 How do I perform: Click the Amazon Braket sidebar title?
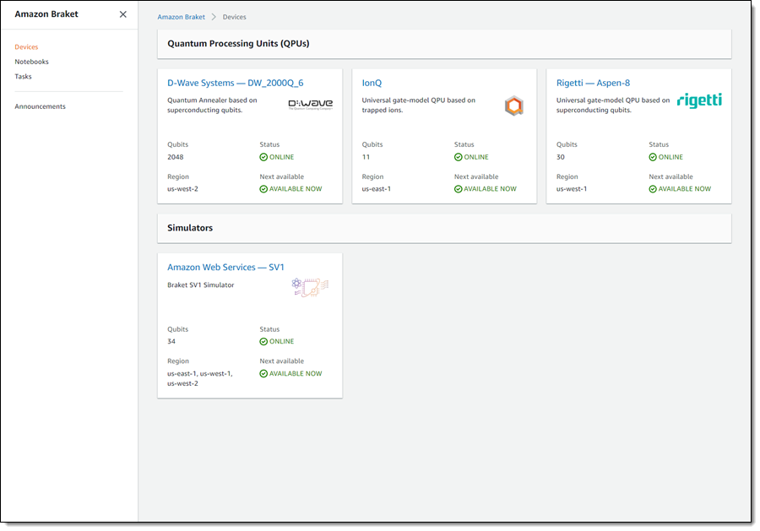[x=46, y=14]
